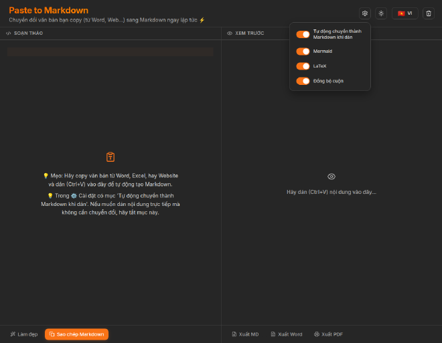Click the clipboard icon in the editor
The height and width of the screenshot is (343, 442).
[110, 157]
